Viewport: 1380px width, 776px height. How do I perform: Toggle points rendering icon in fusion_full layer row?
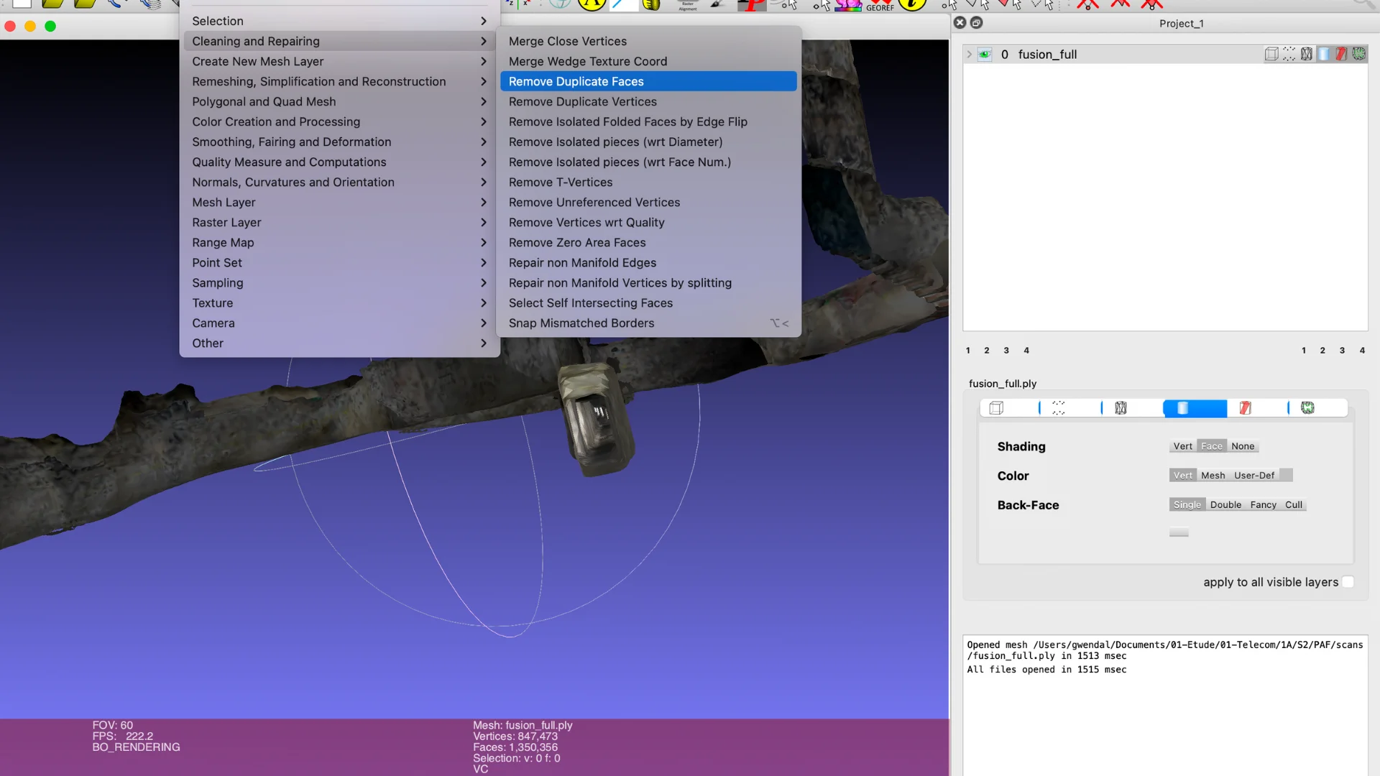click(1289, 54)
